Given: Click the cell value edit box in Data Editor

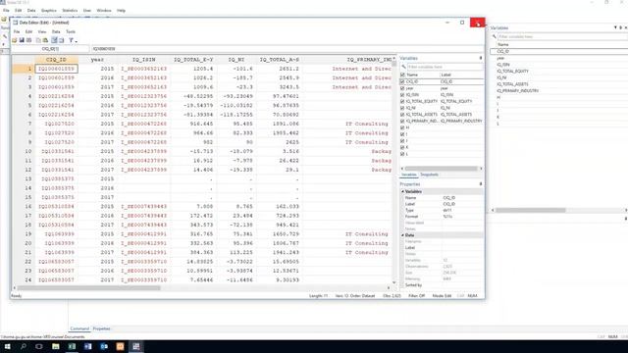Looking at the screenshot, I should [x=244, y=49].
